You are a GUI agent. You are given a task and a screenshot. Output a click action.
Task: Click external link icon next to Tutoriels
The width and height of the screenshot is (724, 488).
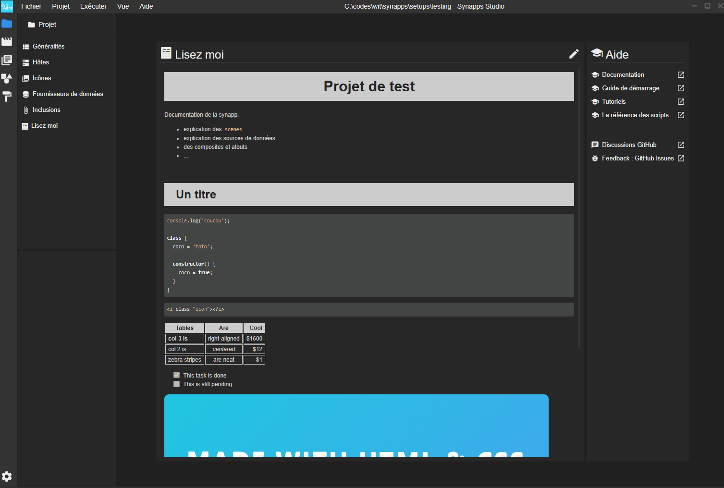[x=681, y=102]
